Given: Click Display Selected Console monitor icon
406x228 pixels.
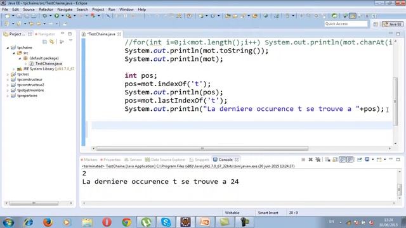Looking at the screenshot, I should click(x=367, y=160).
